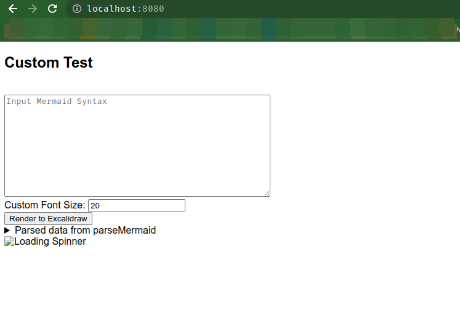Expand Parsed data from parseMermaid details
460x332 pixels.
(80, 231)
